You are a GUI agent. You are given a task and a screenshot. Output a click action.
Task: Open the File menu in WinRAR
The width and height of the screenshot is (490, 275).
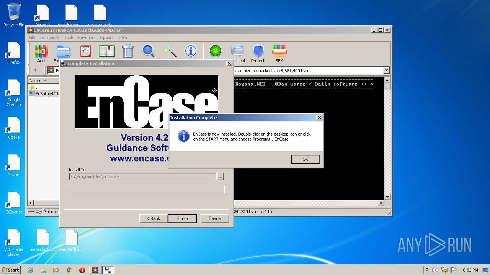(x=32, y=37)
